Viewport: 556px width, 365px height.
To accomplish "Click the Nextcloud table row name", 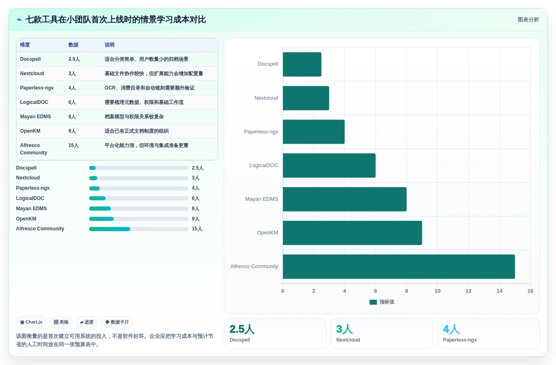I will 32,73.
